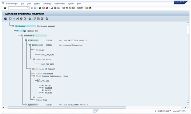Click the Display/Change pencil-glasses icon

pos(14,19)
